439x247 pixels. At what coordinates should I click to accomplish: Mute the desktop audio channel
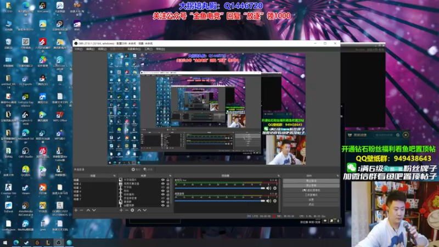pyautogui.click(x=269, y=201)
